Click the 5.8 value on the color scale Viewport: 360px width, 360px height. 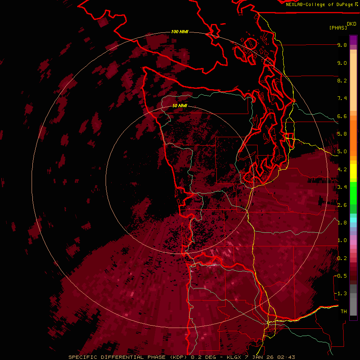click(x=342, y=134)
